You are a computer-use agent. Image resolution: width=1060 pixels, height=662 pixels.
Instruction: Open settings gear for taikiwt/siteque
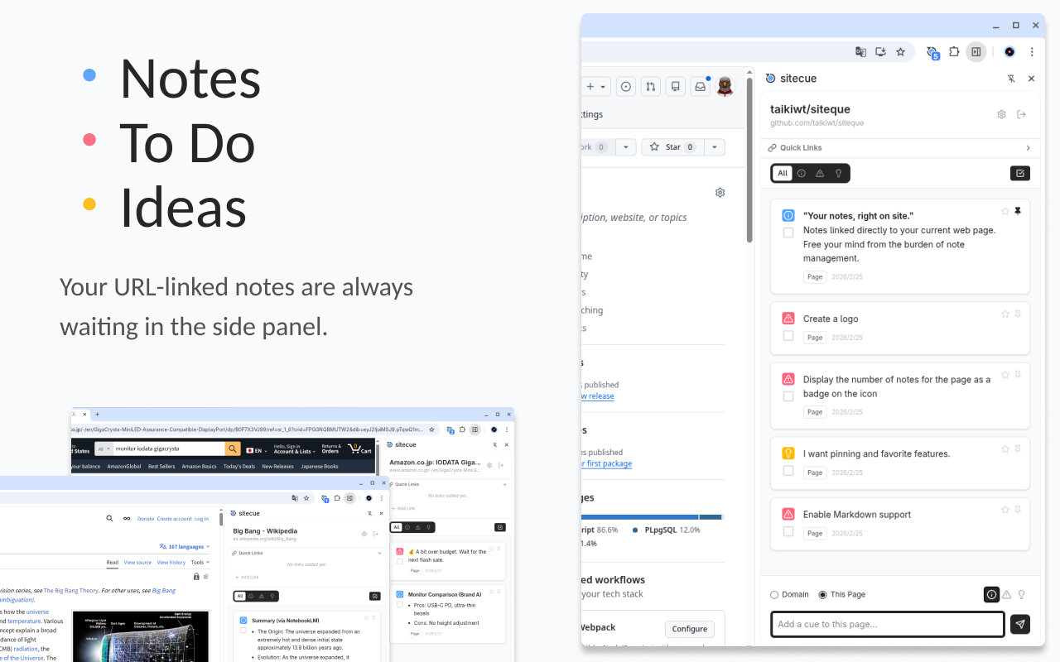pyautogui.click(x=1001, y=114)
